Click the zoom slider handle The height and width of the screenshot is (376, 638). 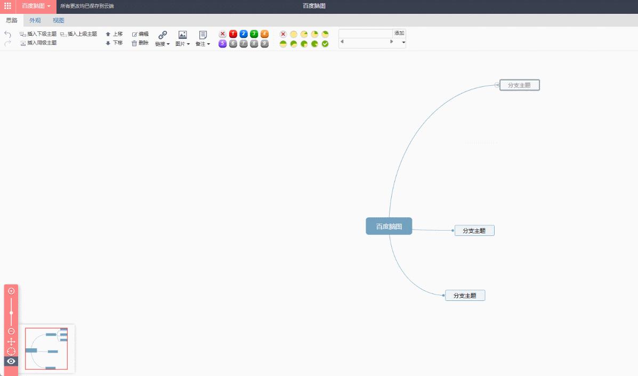11,313
